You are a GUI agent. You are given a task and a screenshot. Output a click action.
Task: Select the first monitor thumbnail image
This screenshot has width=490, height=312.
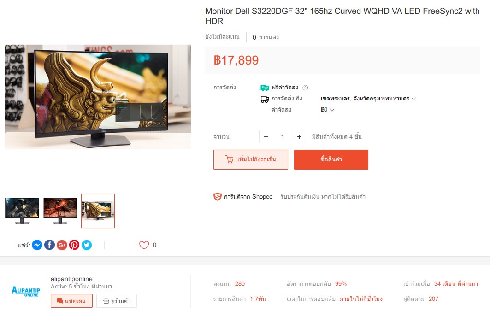tap(22, 211)
